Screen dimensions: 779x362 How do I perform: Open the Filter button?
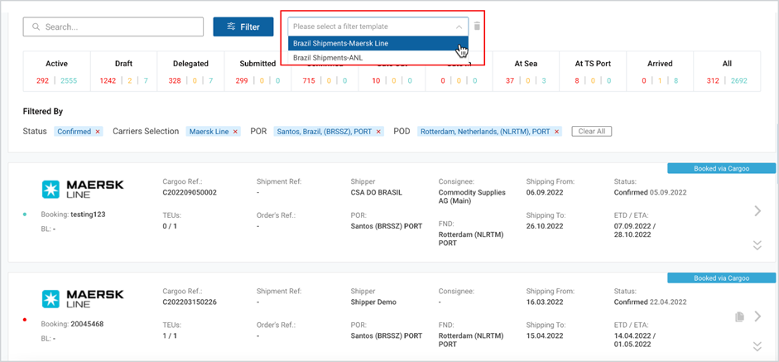click(243, 27)
